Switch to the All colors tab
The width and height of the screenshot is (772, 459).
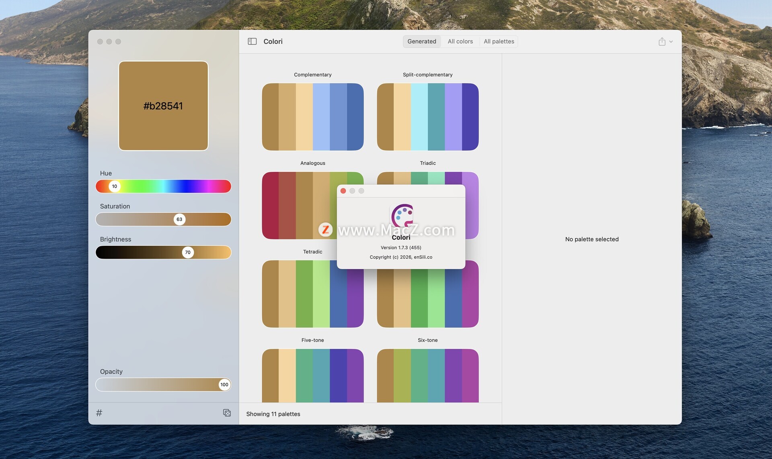coord(460,41)
